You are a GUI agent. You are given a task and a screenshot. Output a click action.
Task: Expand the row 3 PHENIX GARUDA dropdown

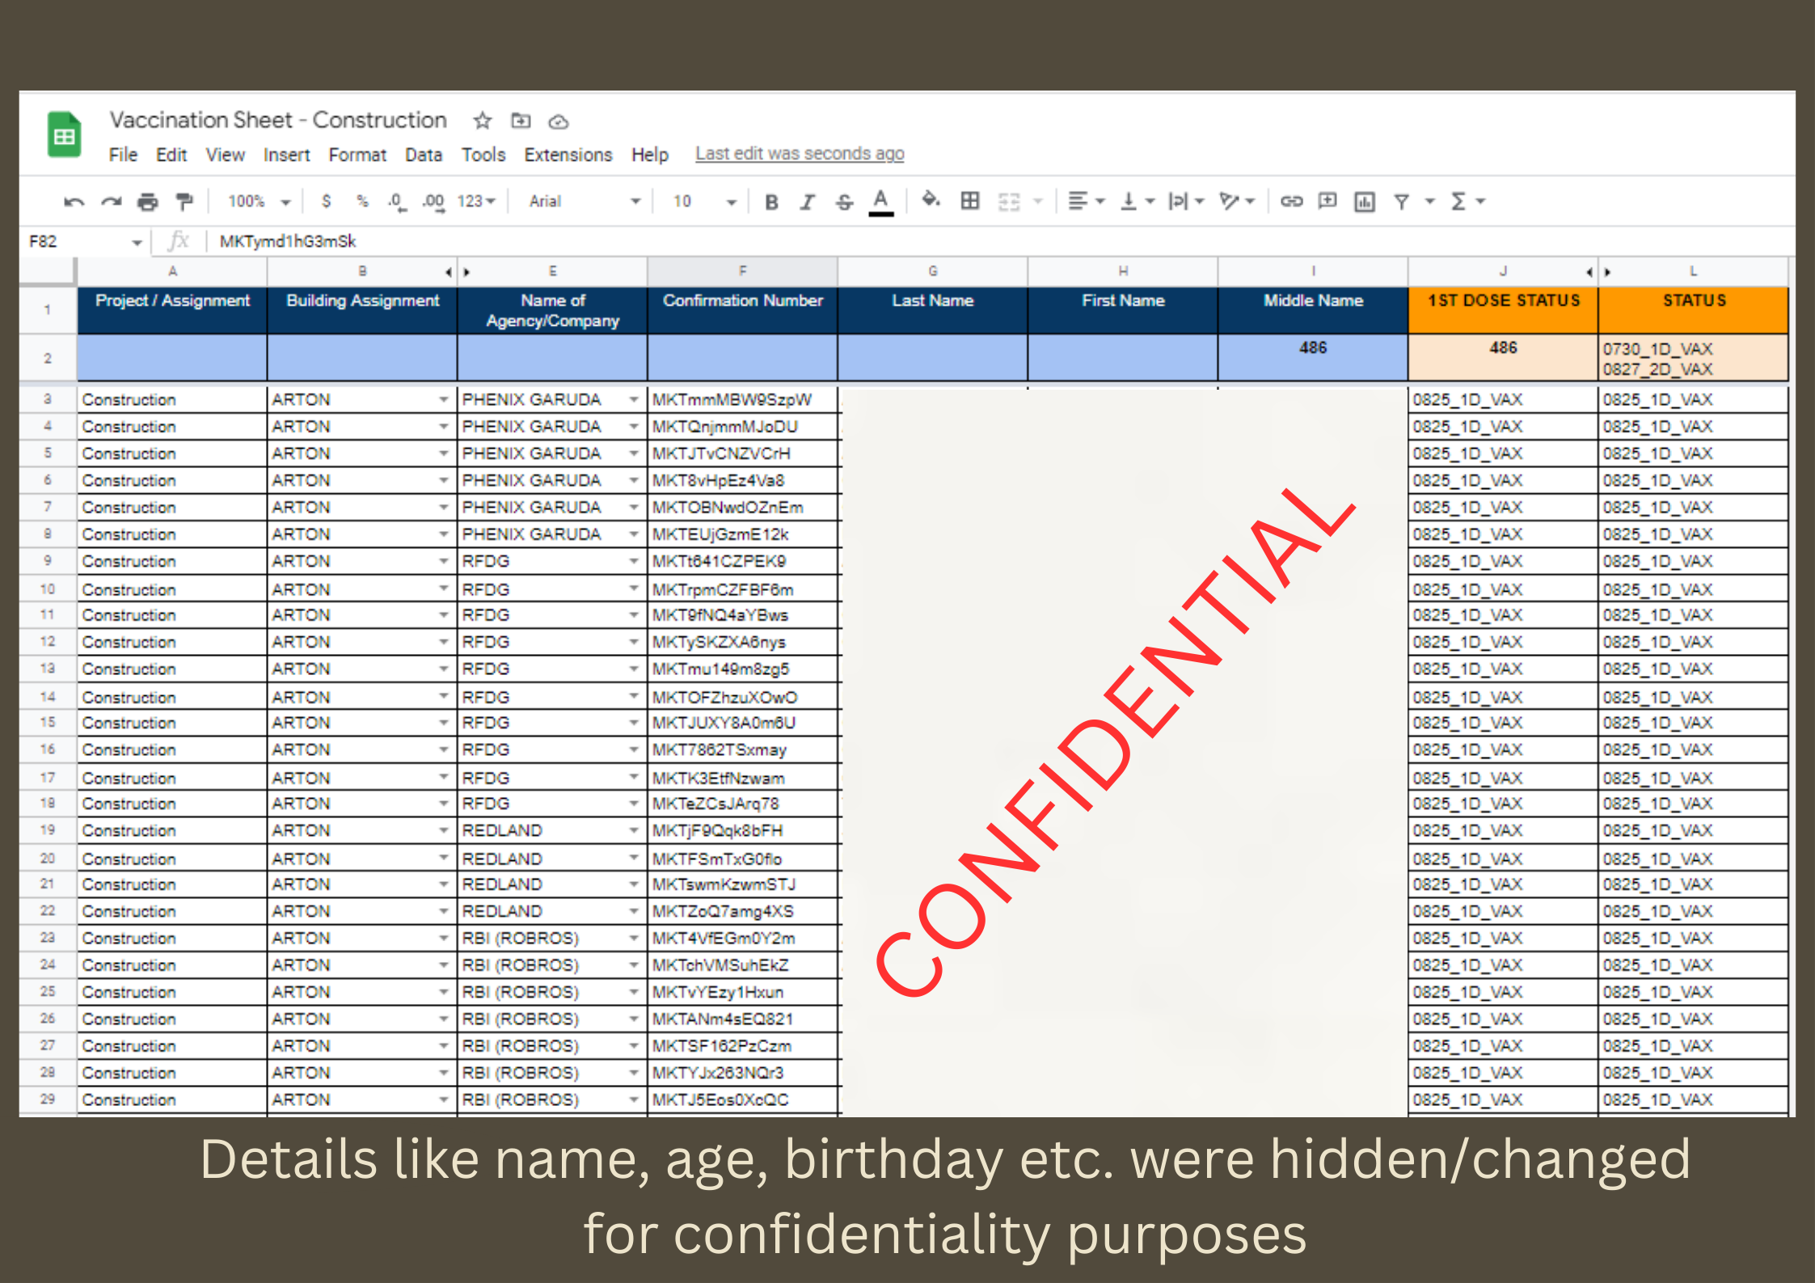click(x=634, y=399)
